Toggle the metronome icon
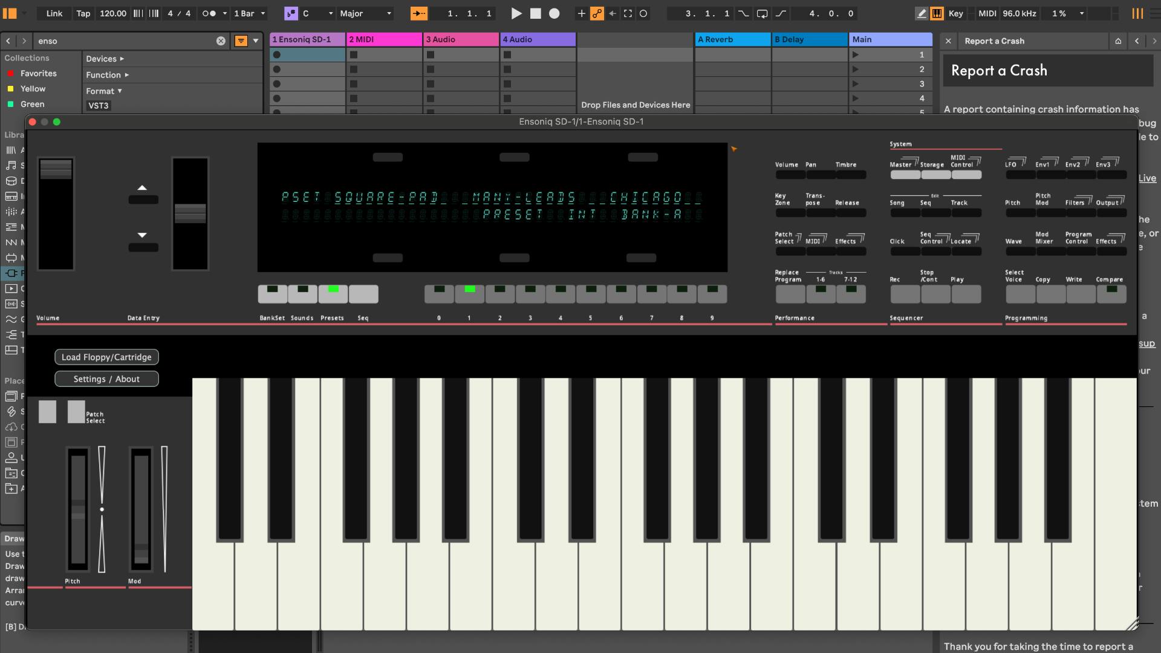1161x653 pixels. pyautogui.click(x=209, y=13)
